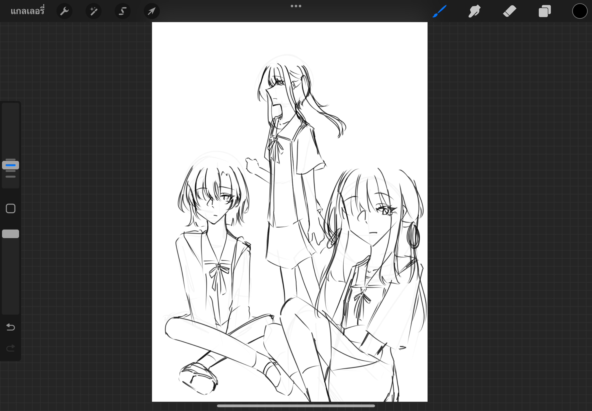Redo the last undone stroke
This screenshot has height=411, width=592.
tap(11, 348)
